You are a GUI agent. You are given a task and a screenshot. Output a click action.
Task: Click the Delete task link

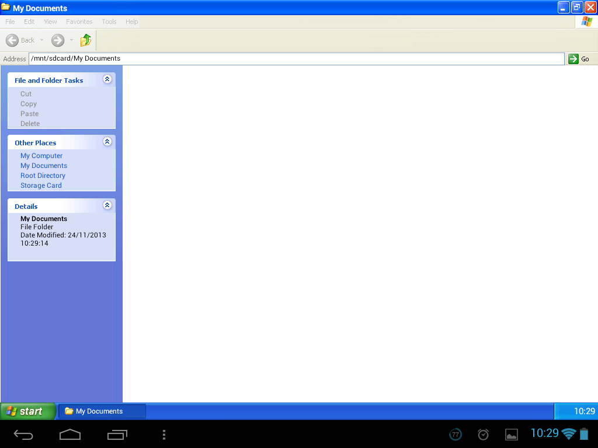click(x=30, y=124)
